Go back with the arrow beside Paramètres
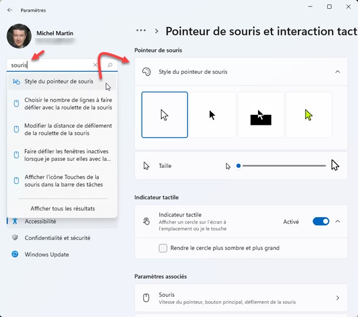The image size is (358, 317). (x=9, y=10)
